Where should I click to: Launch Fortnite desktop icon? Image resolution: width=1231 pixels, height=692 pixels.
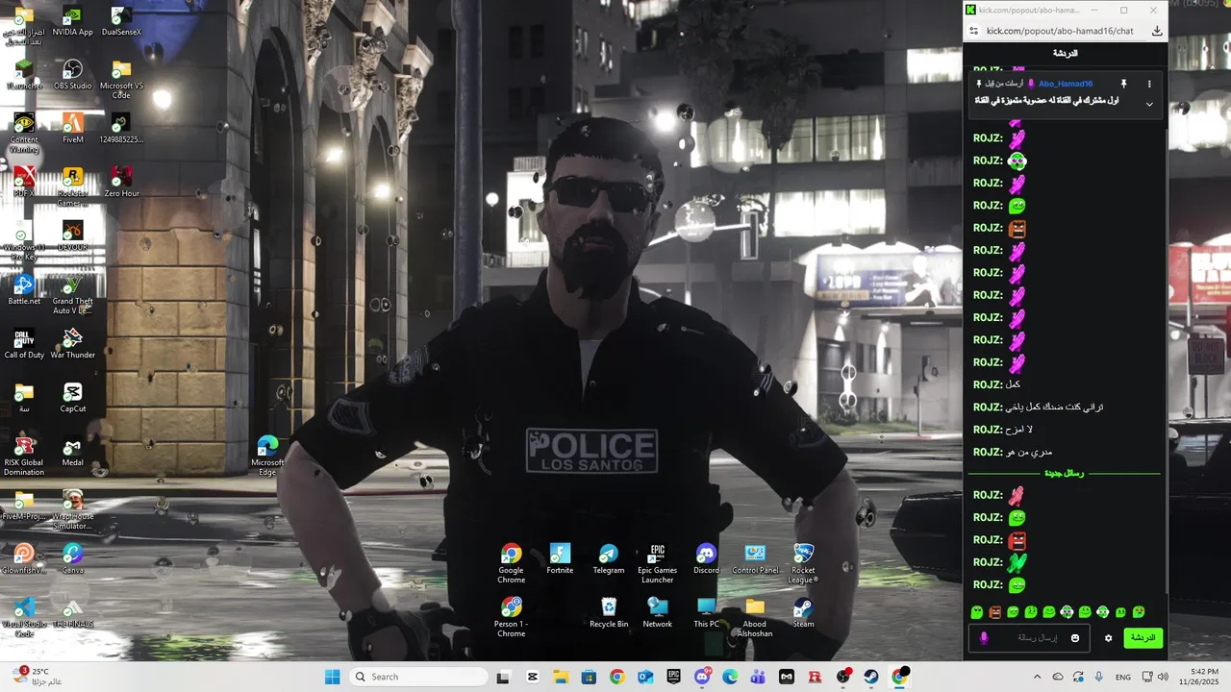click(560, 559)
